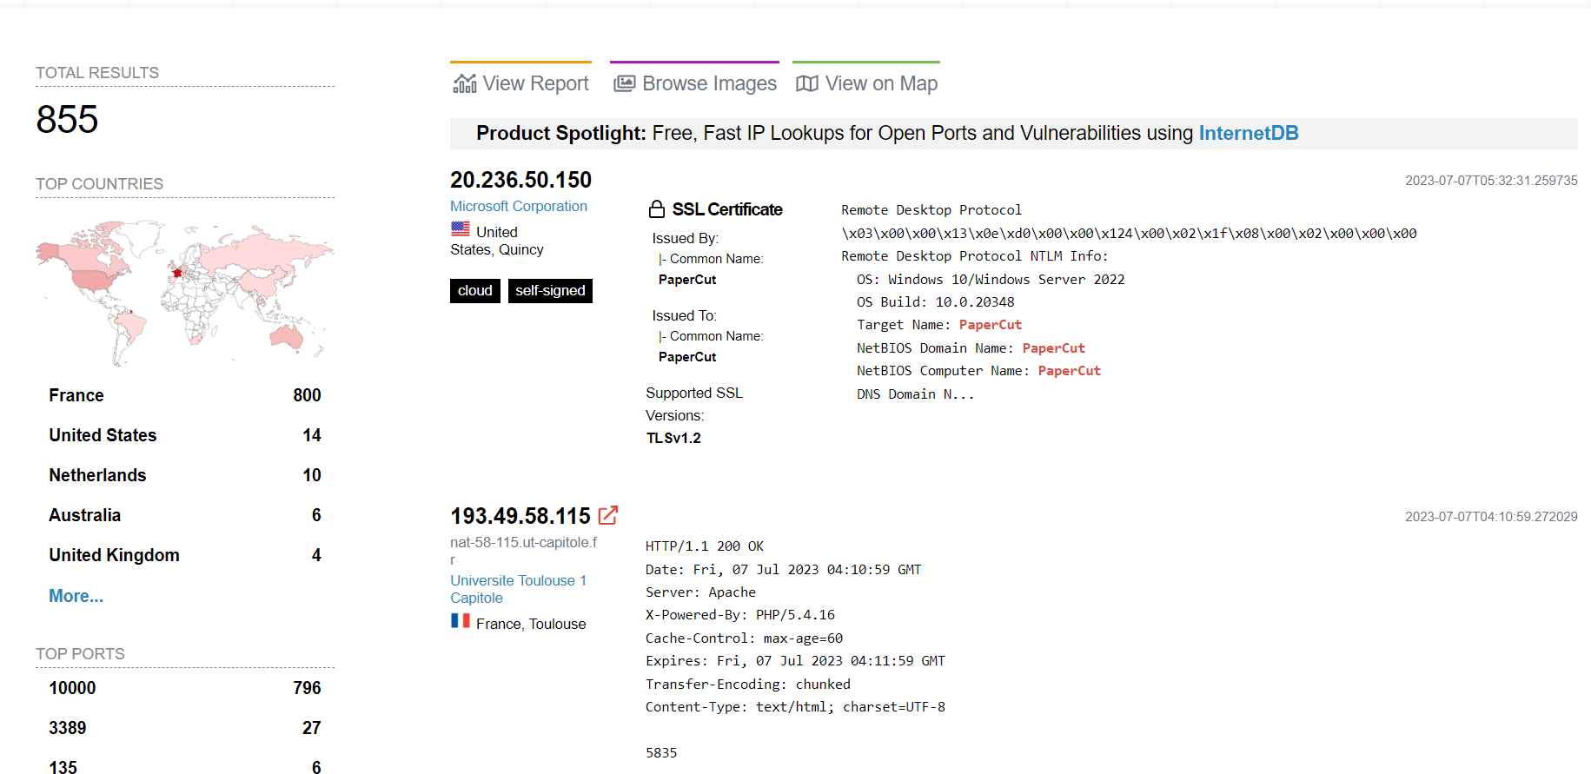The height and width of the screenshot is (774, 1591).
Task: Open host details for 20.236.50.150
Action: [520, 180]
